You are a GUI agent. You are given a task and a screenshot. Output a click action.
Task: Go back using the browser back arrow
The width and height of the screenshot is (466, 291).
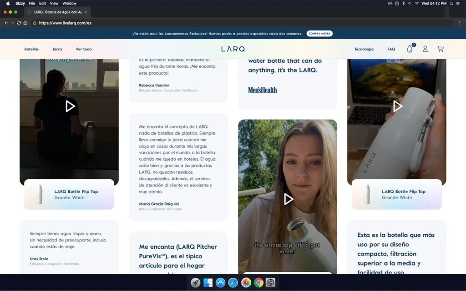tap(6, 23)
